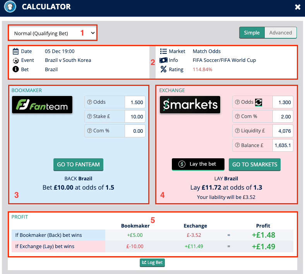Edit the balance field 1,635.1
Screen dimensions: 305x274
tap(283, 145)
